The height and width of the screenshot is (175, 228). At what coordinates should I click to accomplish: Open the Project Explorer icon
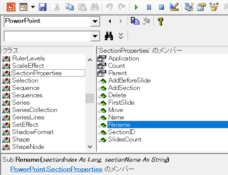(x=189, y=7)
